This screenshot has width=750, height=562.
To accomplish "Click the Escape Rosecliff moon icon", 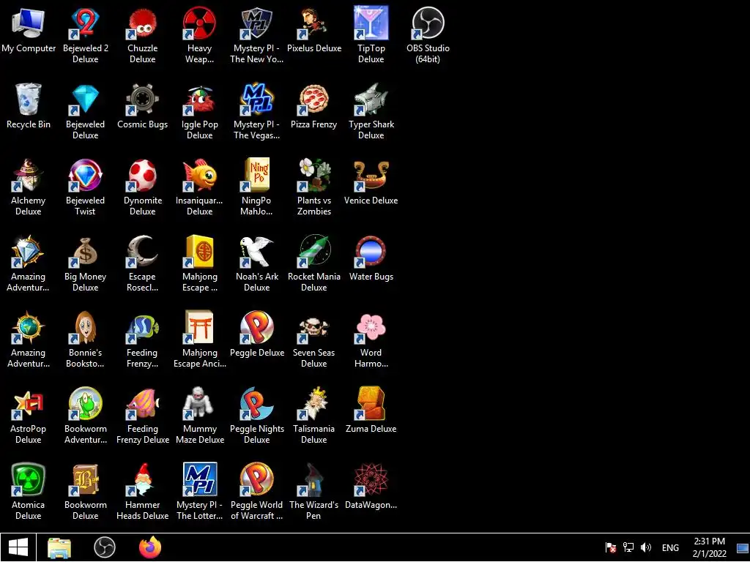I will pos(143,251).
